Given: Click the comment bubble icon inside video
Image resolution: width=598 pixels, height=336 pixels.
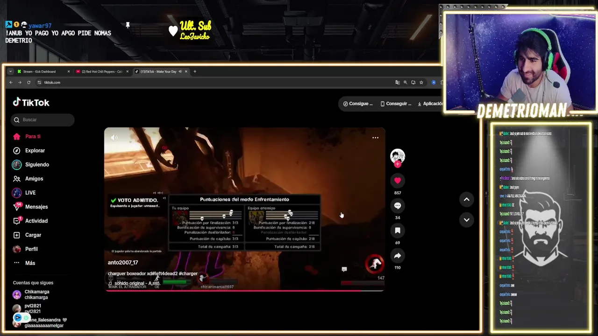Looking at the screenshot, I should [344, 269].
